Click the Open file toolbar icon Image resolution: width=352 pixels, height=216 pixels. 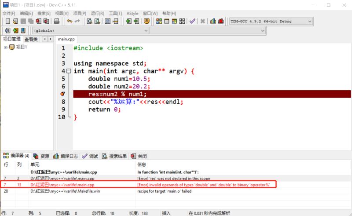click(15, 21)
